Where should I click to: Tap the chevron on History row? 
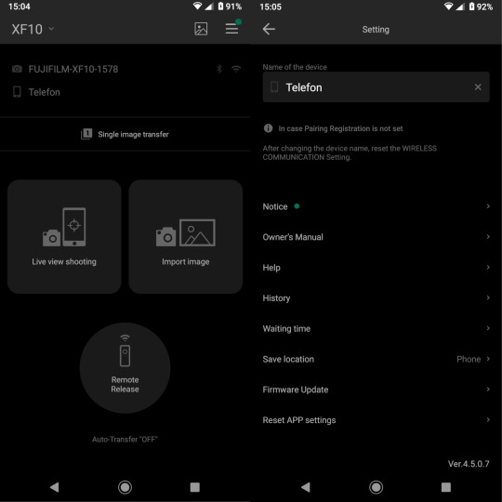488,297
